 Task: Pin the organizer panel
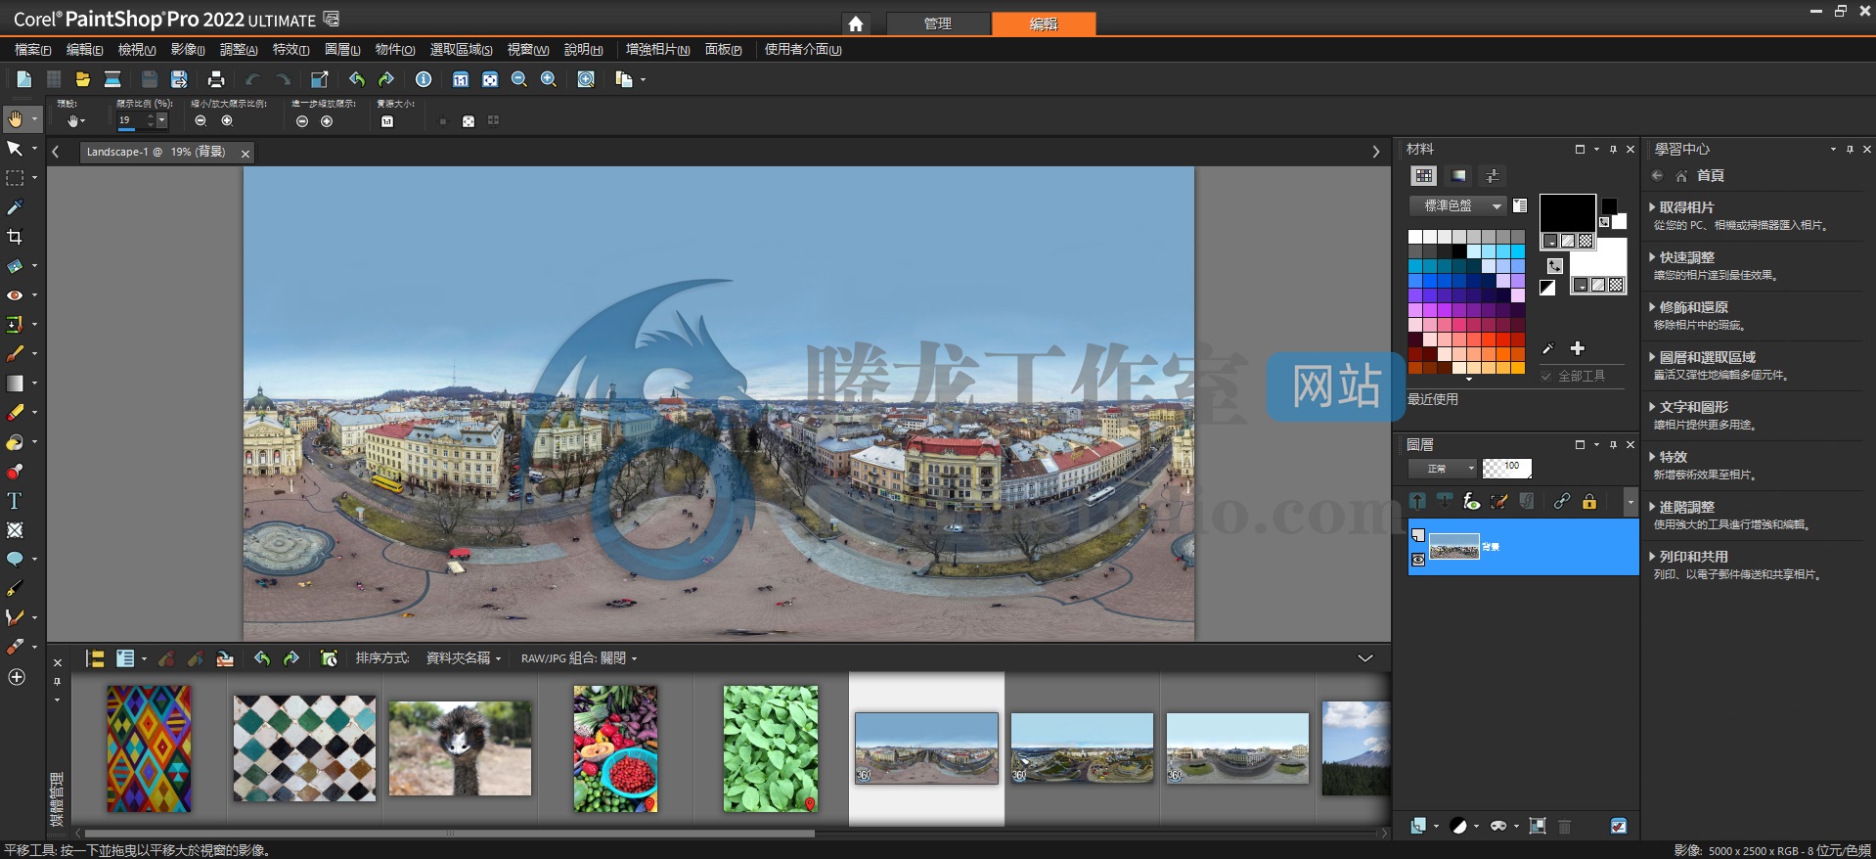click(x=57, y=681)
